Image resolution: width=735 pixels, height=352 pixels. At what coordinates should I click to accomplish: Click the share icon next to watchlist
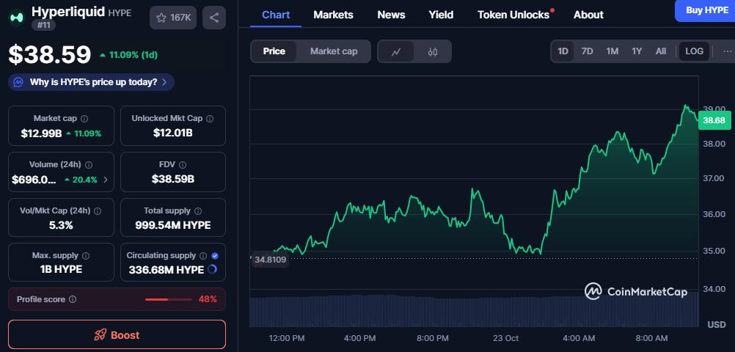tap(213, 18)
